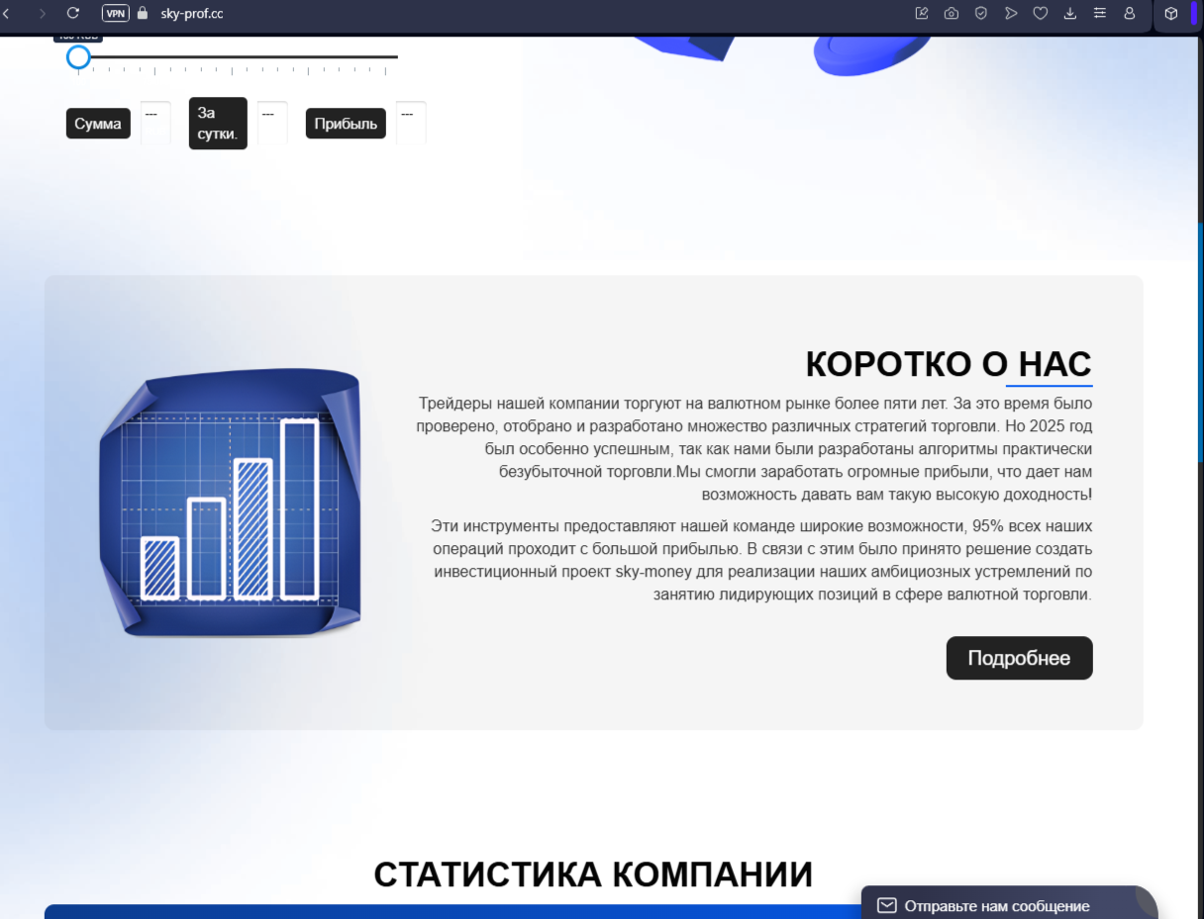Open the downloads icon

coord(1070,14)
